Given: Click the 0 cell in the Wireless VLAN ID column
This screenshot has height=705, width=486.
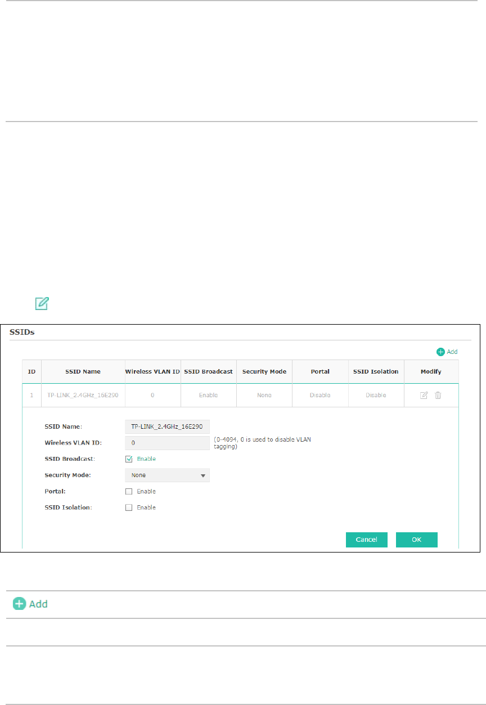Looking at the screenshot, I should coord(152,395).
